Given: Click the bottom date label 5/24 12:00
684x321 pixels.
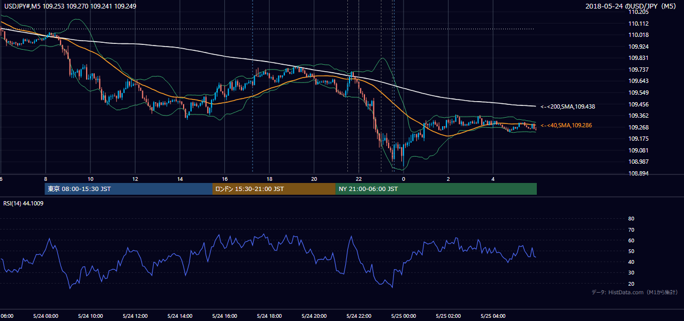Looking at the screenshot, I should click(135, 316).
